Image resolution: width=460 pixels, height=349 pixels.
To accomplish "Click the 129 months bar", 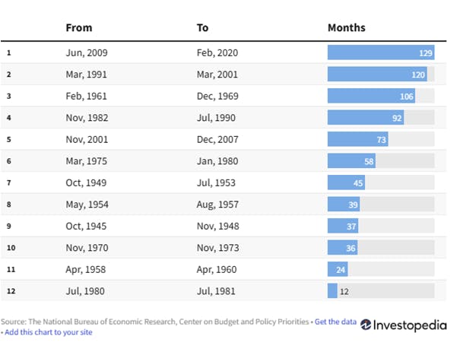I will [x=381, y=52].
